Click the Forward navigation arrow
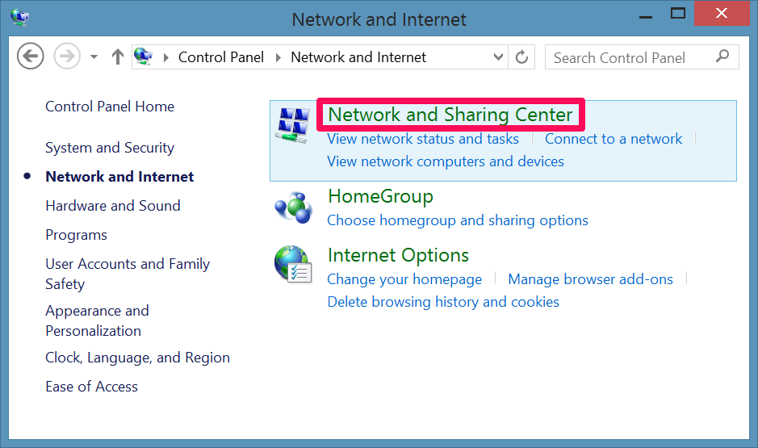Image resolution: width=758 pixels, height=448 pixels. coord(67,56)
